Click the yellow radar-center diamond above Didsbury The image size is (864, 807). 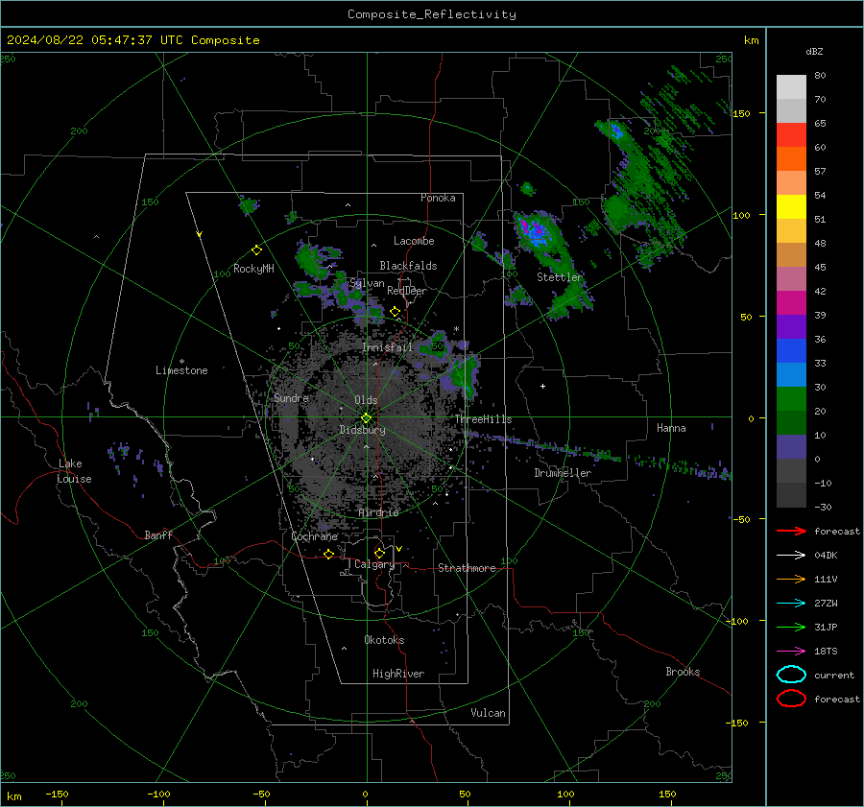pos(366,418)
